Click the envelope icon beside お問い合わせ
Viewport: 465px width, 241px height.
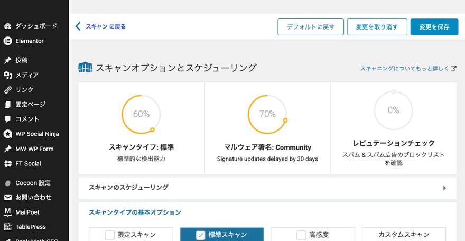(x=8, y=198)
